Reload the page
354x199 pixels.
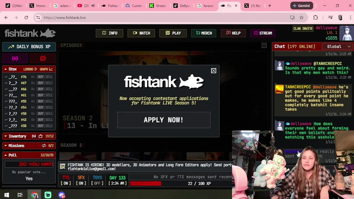click(26, 17)
